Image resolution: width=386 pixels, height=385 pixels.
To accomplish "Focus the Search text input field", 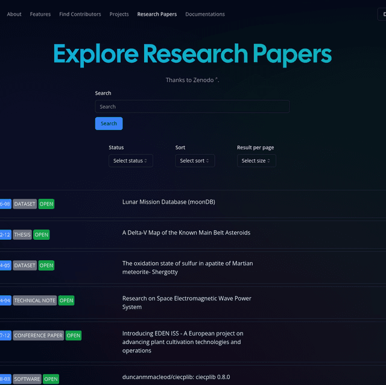I will click(192, 107).
